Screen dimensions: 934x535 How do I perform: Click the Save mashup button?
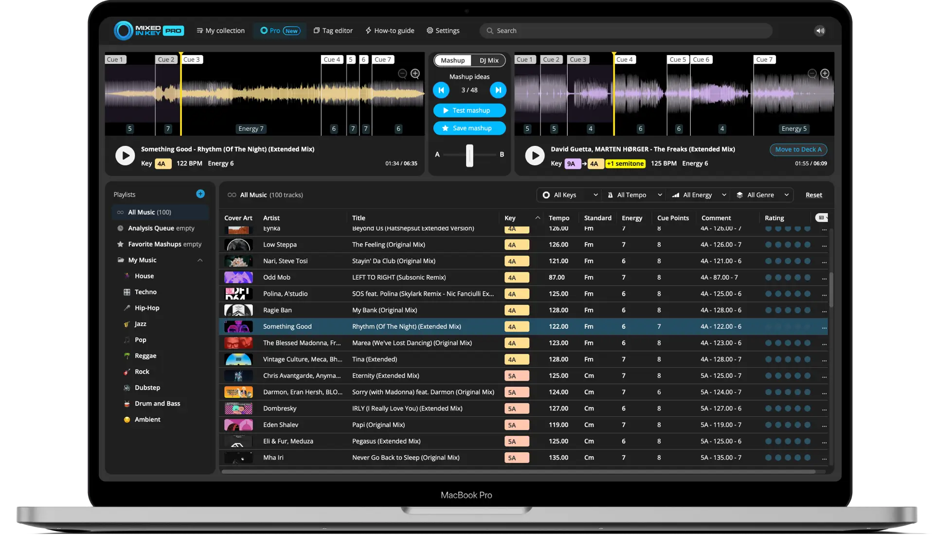469,128
